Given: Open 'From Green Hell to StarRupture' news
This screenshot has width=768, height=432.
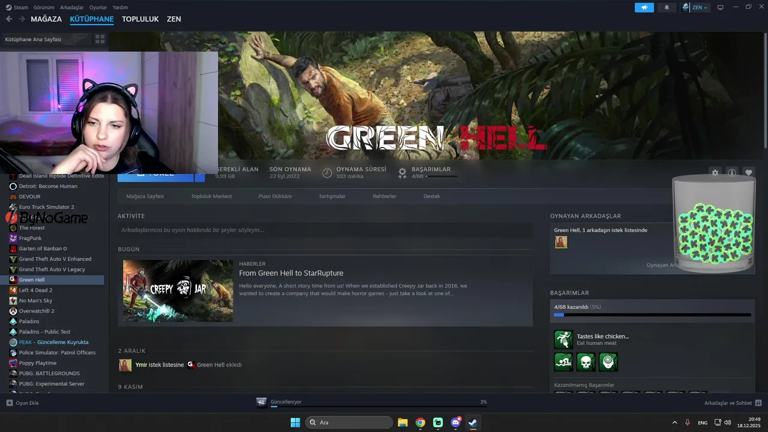Looking at the screenshot, I should tap(291, 273).
